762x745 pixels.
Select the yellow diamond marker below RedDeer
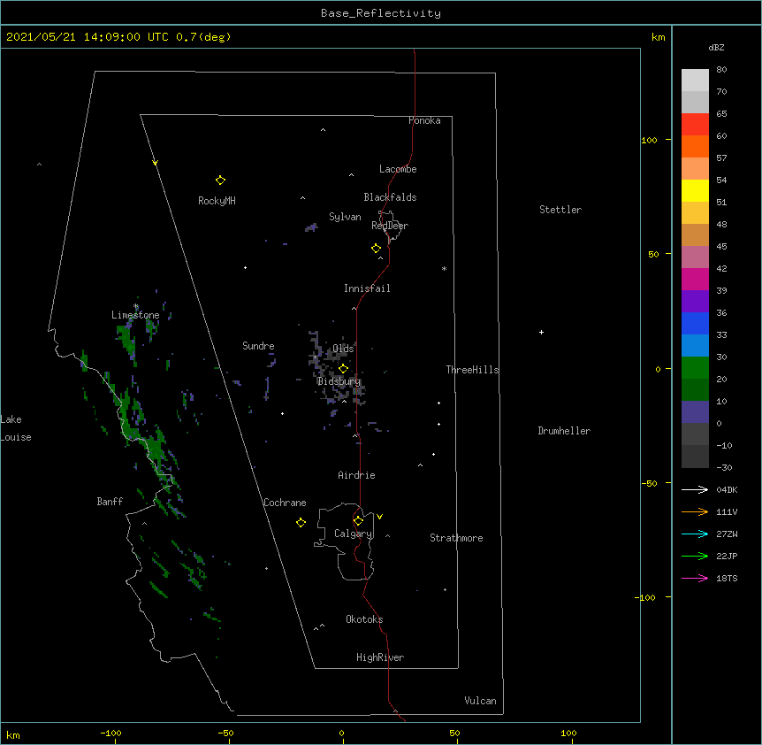tap(376, 249)
